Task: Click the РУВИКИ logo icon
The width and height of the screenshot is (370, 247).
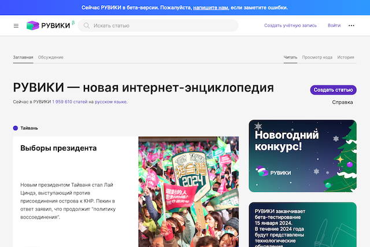Action: click(33, 25)
